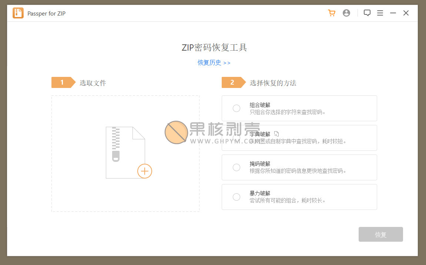426x265 pixels.
Task: Click the 暴力破解 label text
Action: [x=260, y=193]
